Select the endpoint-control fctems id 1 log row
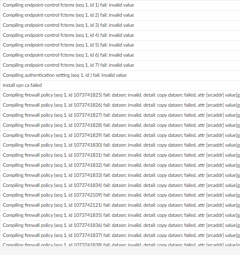The image size is (240, 255). [x=68, y=5]
